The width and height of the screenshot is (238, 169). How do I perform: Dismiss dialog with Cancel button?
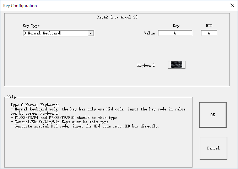213,148
